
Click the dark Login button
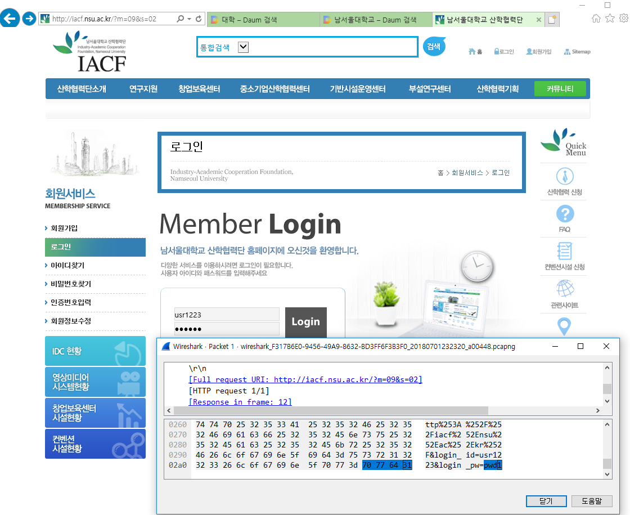pos(306,321)
